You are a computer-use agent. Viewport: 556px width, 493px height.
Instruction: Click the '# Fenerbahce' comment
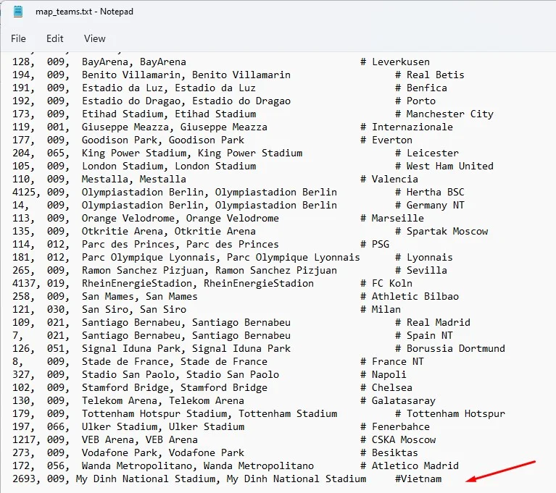[395, 427]
